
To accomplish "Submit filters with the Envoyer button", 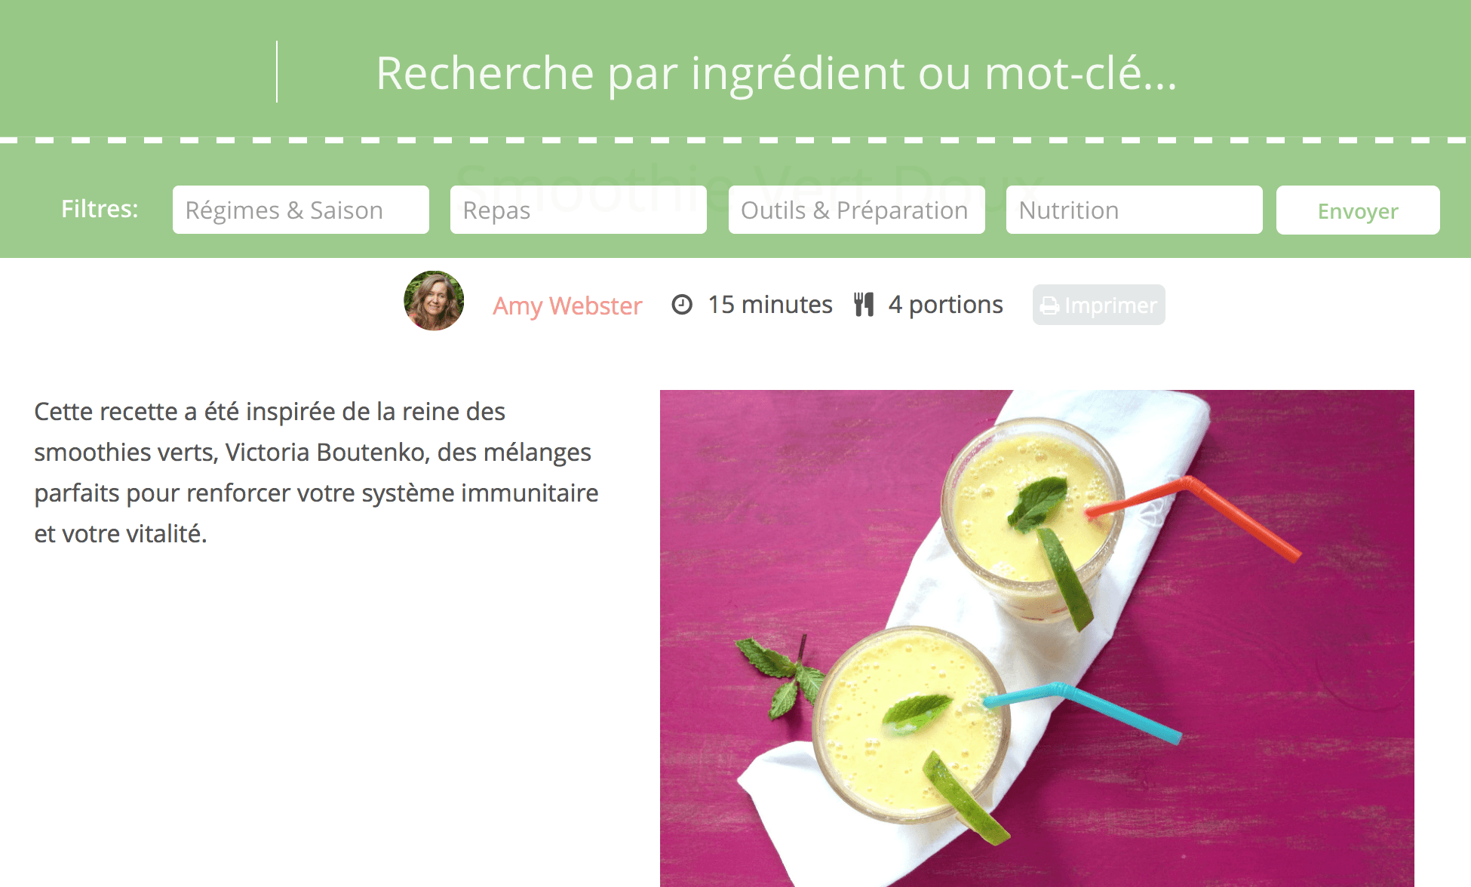I will pos(1358,210).
